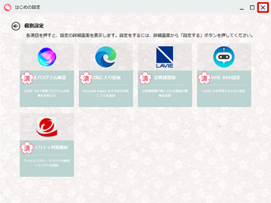
Task: Click the sakura app icon in the title bar
Action: 8,7
